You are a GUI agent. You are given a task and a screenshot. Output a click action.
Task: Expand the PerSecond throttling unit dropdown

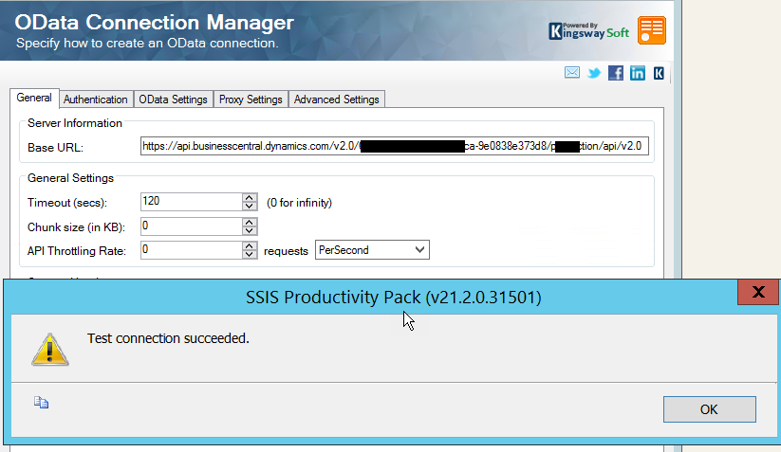419,249
